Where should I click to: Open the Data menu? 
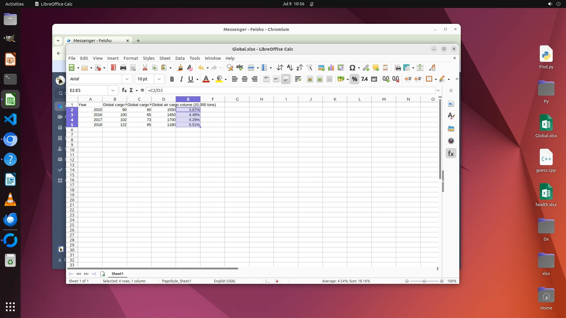click(180, 58)
